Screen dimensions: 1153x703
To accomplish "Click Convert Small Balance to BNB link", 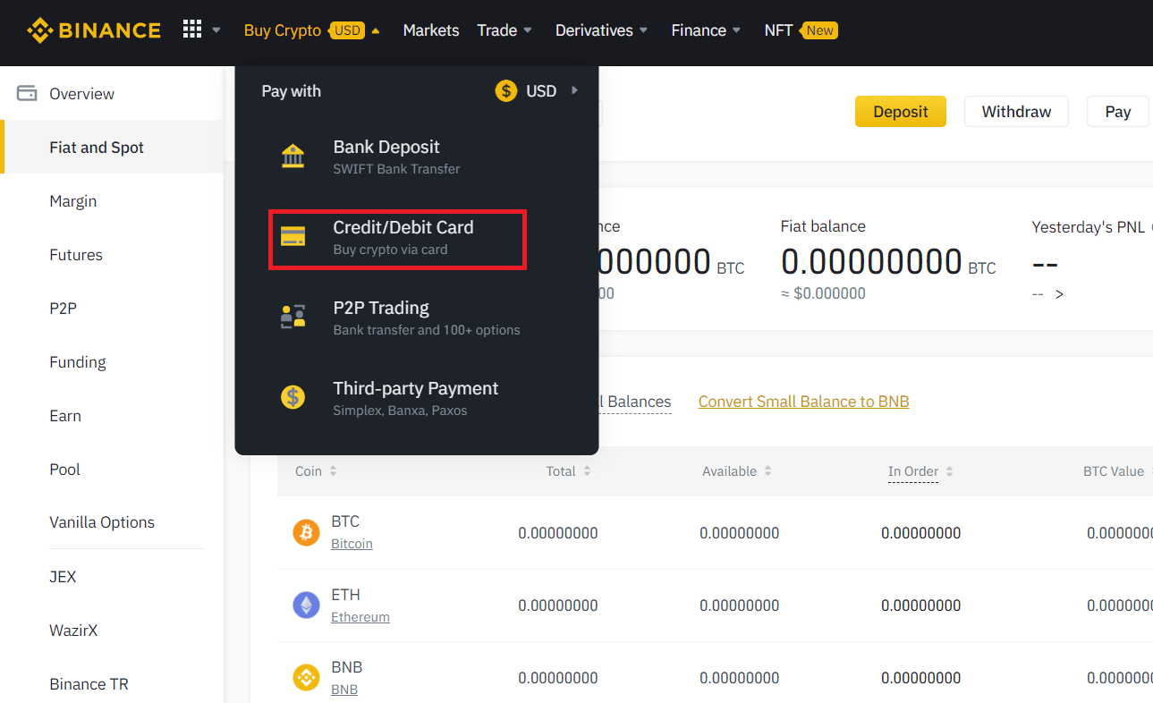I will pyautogui.click(x=804, y=402).
